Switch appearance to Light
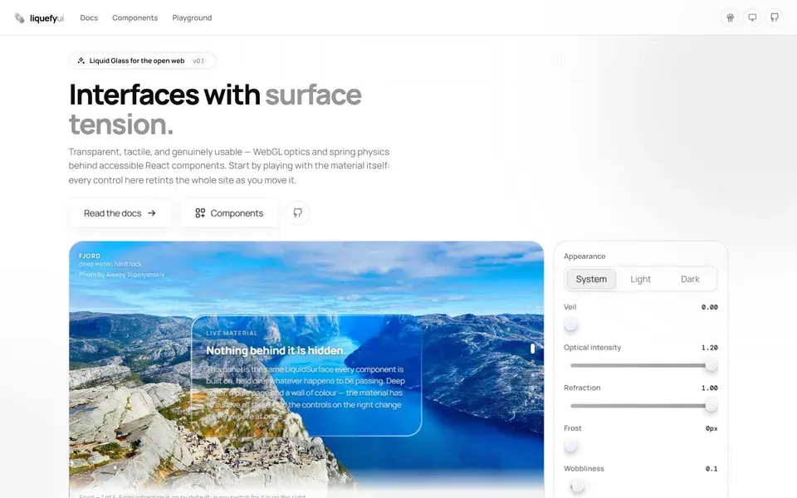 point(640,279)
